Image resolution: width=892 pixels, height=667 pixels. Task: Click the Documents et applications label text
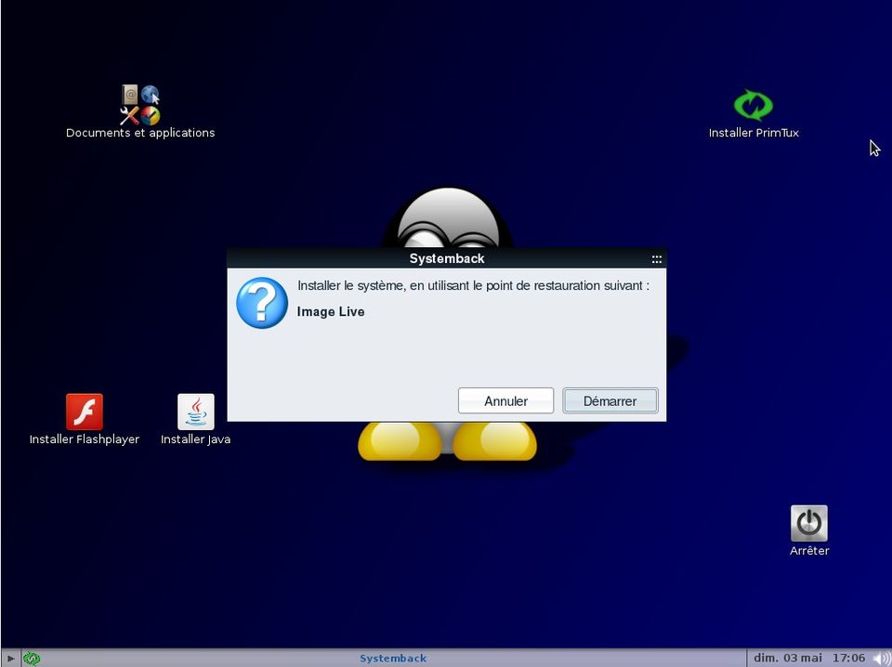pyautogui.click(x=139, y=133)
